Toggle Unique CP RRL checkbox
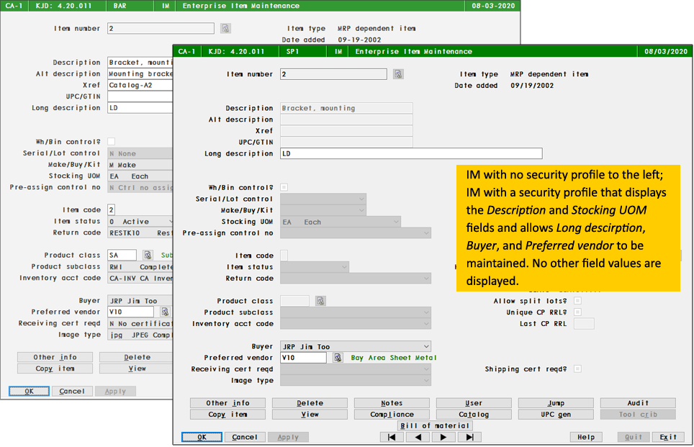 (x=577, y=312)
